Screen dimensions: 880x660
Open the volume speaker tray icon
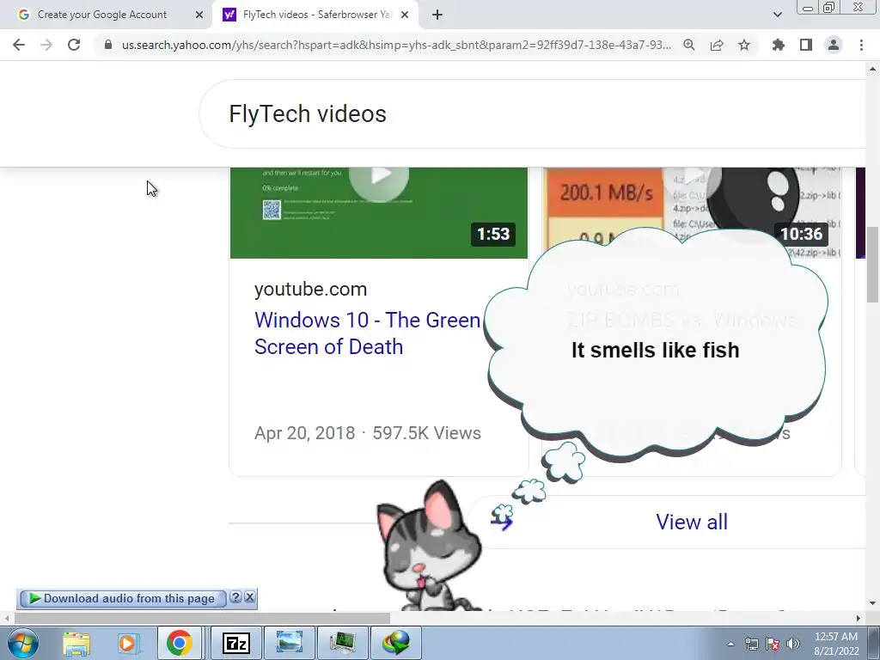point(793,644)
